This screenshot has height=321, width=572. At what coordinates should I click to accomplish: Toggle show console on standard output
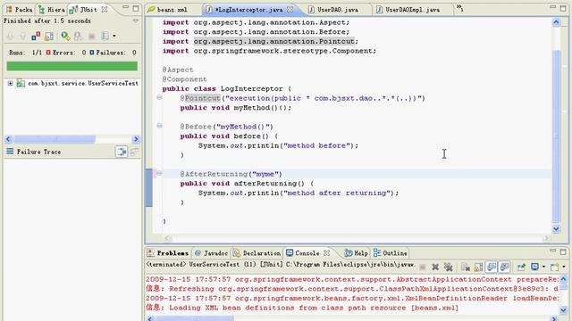point(492,267)
